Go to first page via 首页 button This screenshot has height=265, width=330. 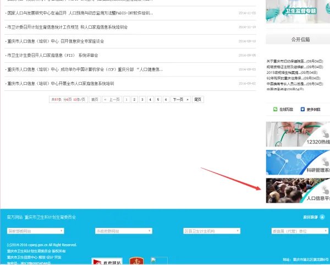pos(95,100)
